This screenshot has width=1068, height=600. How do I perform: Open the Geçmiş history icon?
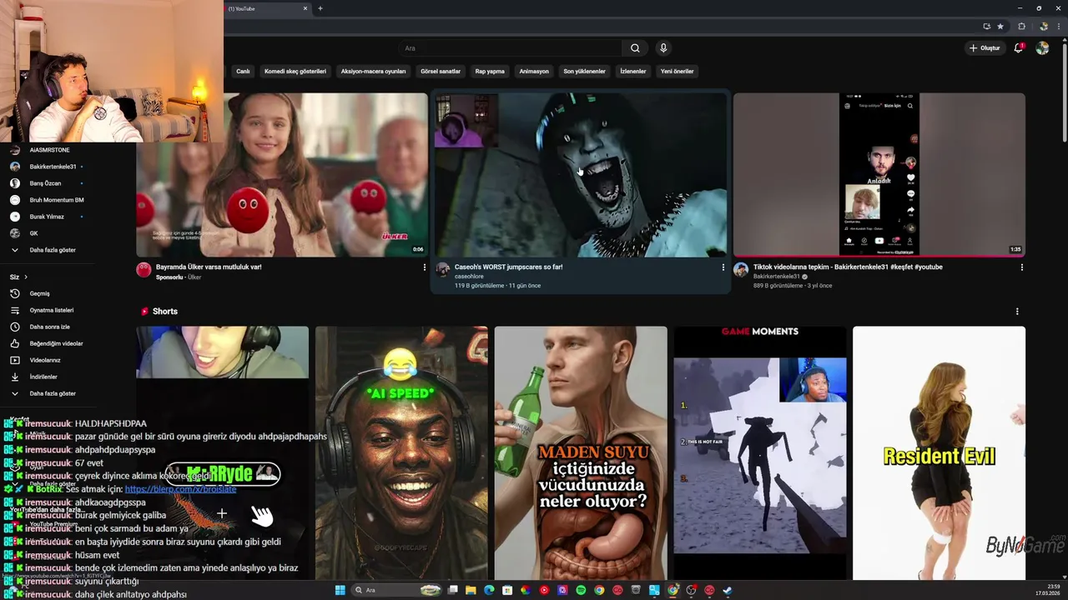14,293
